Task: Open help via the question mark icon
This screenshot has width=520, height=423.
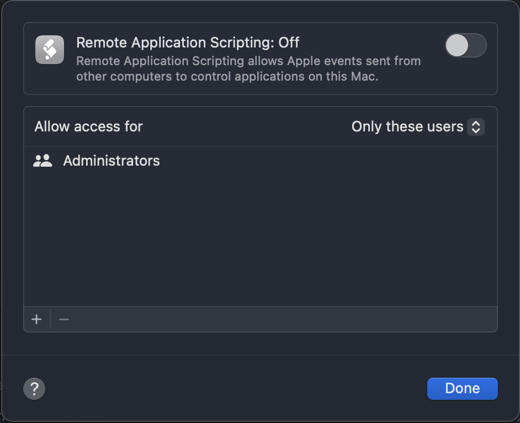Action: [34, 389]
